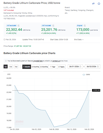Open info icon next to Original label

tap(85, 25)
